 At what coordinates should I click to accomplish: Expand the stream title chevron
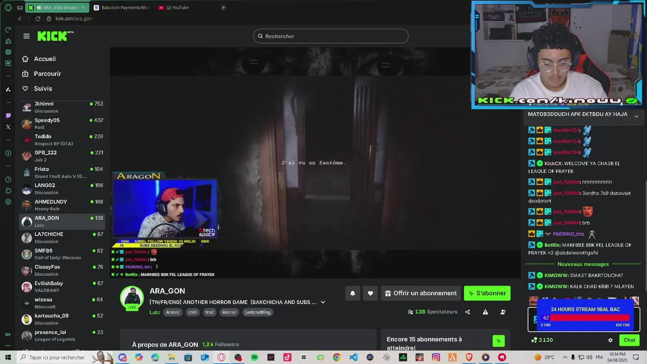323,302
